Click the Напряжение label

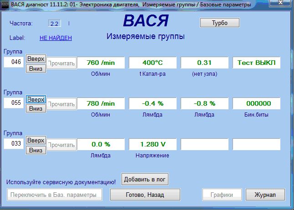(152, 156)
